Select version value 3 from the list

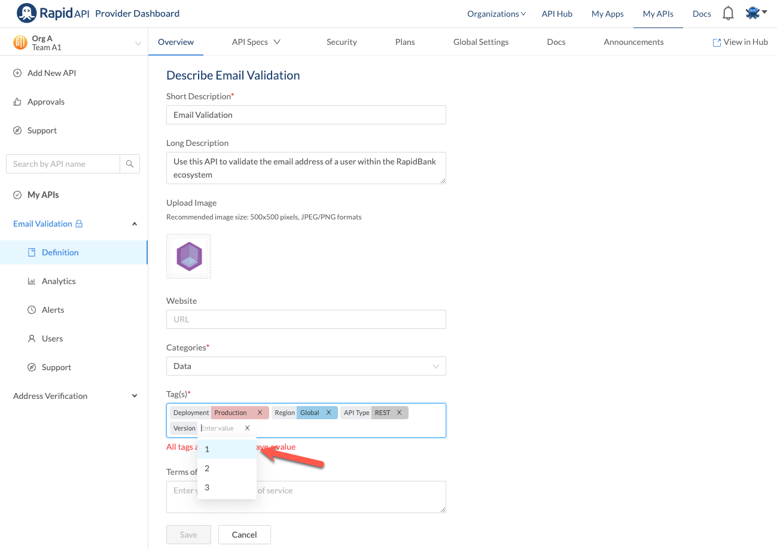(x=227, y=487)
